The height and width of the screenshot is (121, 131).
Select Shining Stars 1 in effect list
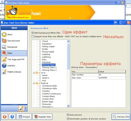coord(49,67)
